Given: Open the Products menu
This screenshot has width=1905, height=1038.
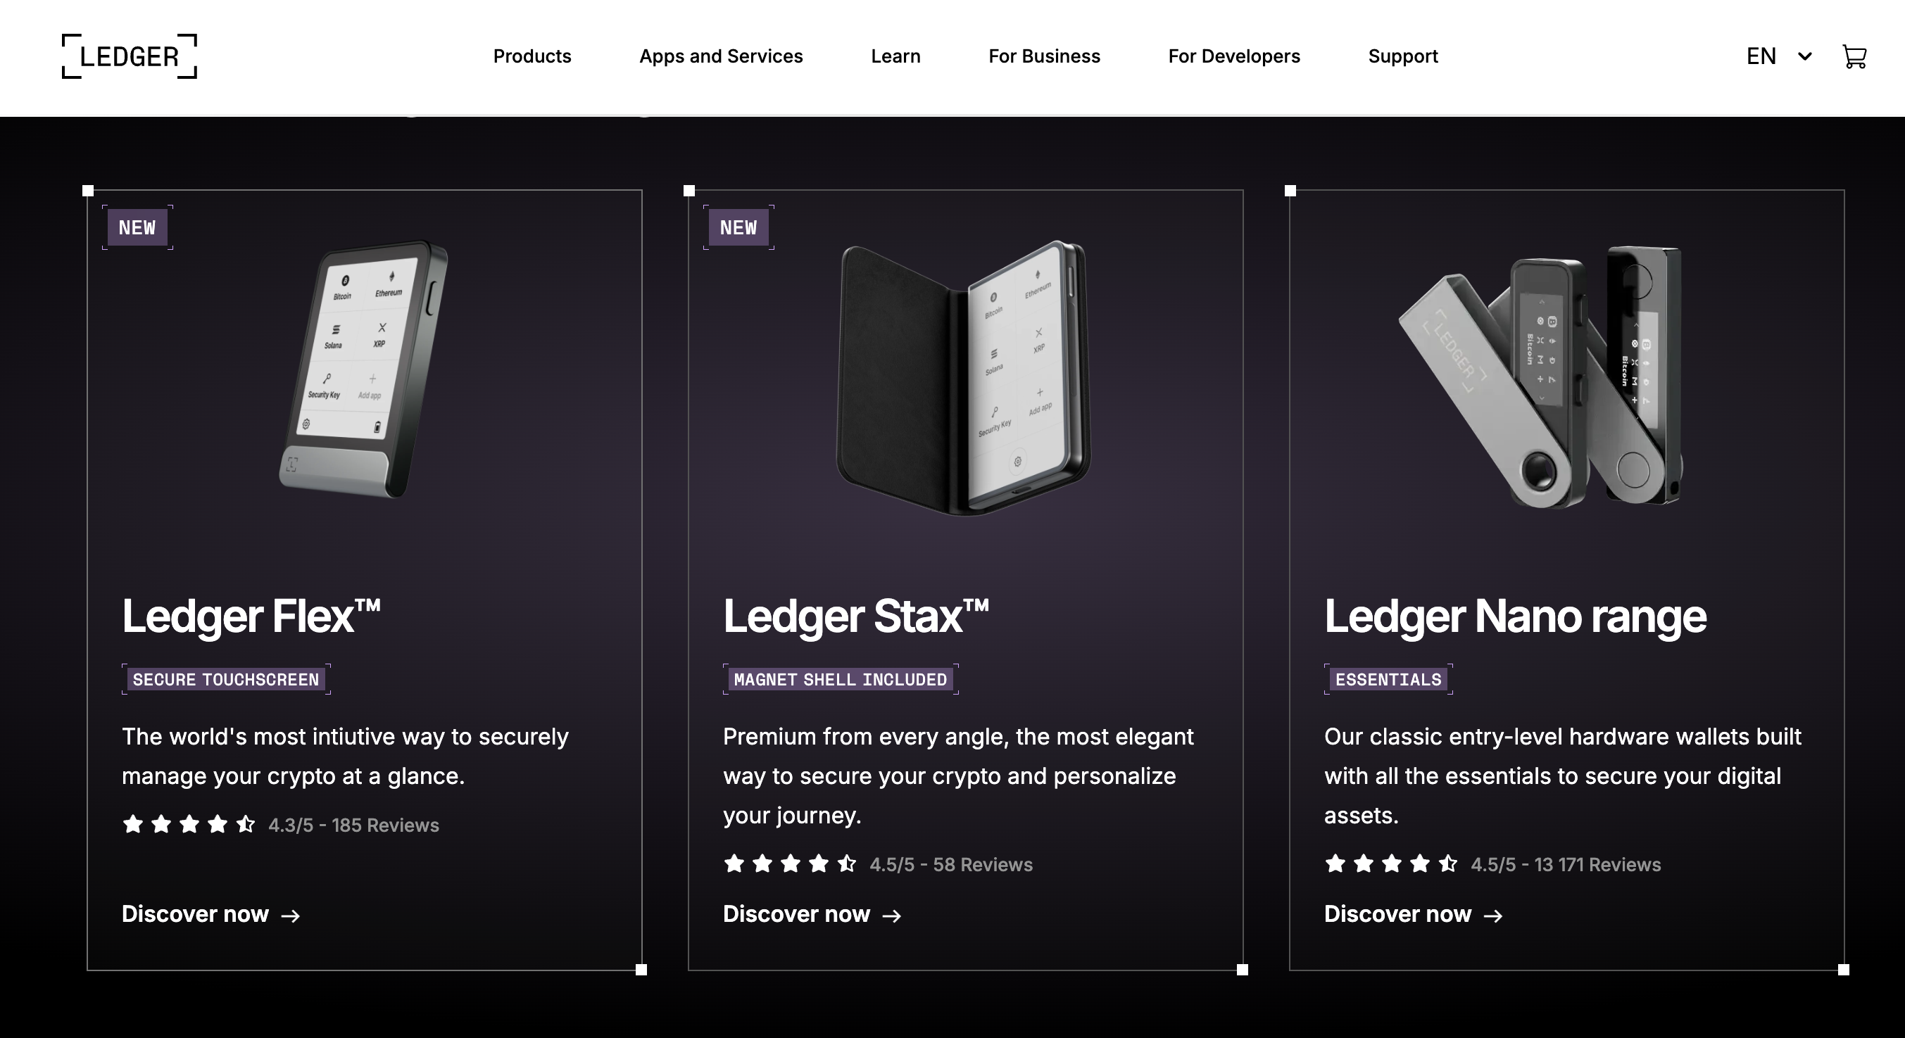Looking at the screenshot, I should pyautogui.click(x=532, y=56).
